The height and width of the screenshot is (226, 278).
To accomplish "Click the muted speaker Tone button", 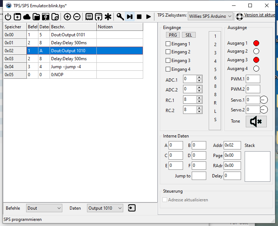I will point(256,122).
